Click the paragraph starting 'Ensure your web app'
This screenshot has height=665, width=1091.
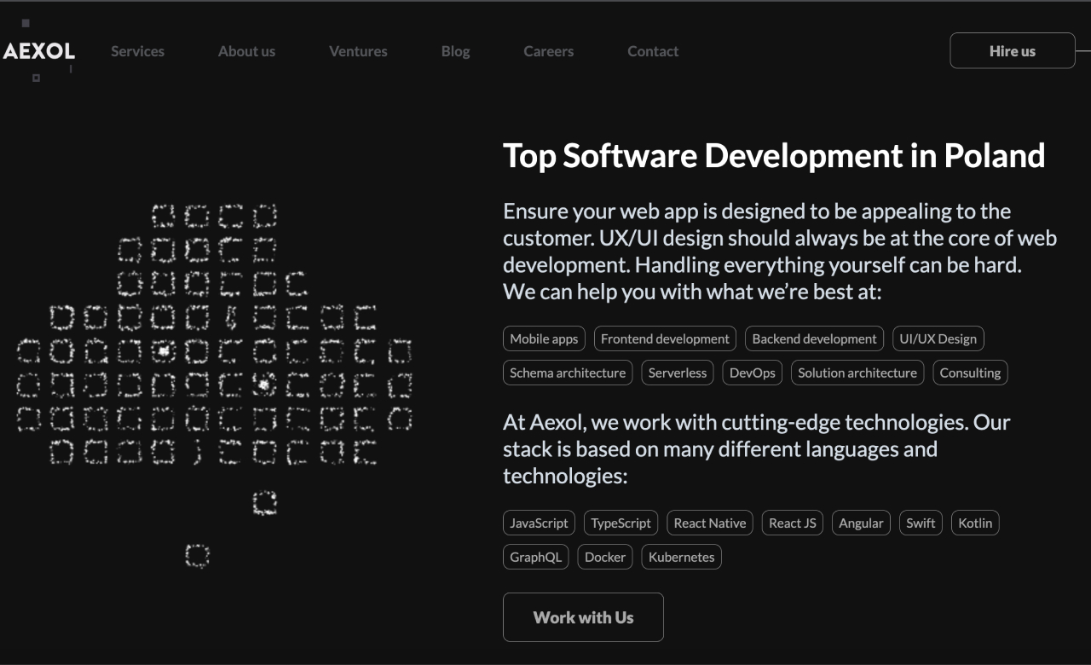click(780, 252)
